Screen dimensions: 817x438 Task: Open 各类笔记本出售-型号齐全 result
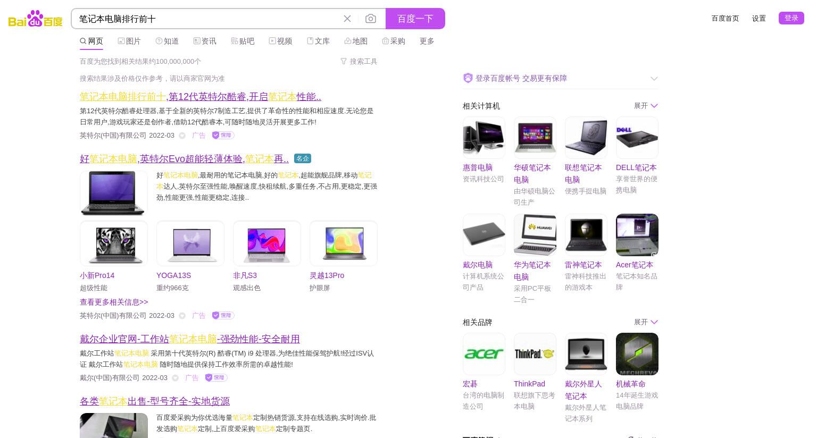coord(155,401)
